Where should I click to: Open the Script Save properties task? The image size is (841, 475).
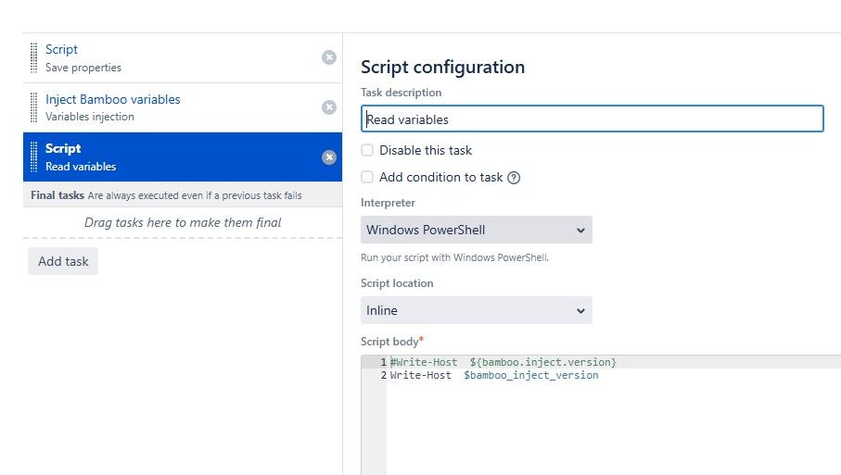pyautogui.click(x=183, y=57)
